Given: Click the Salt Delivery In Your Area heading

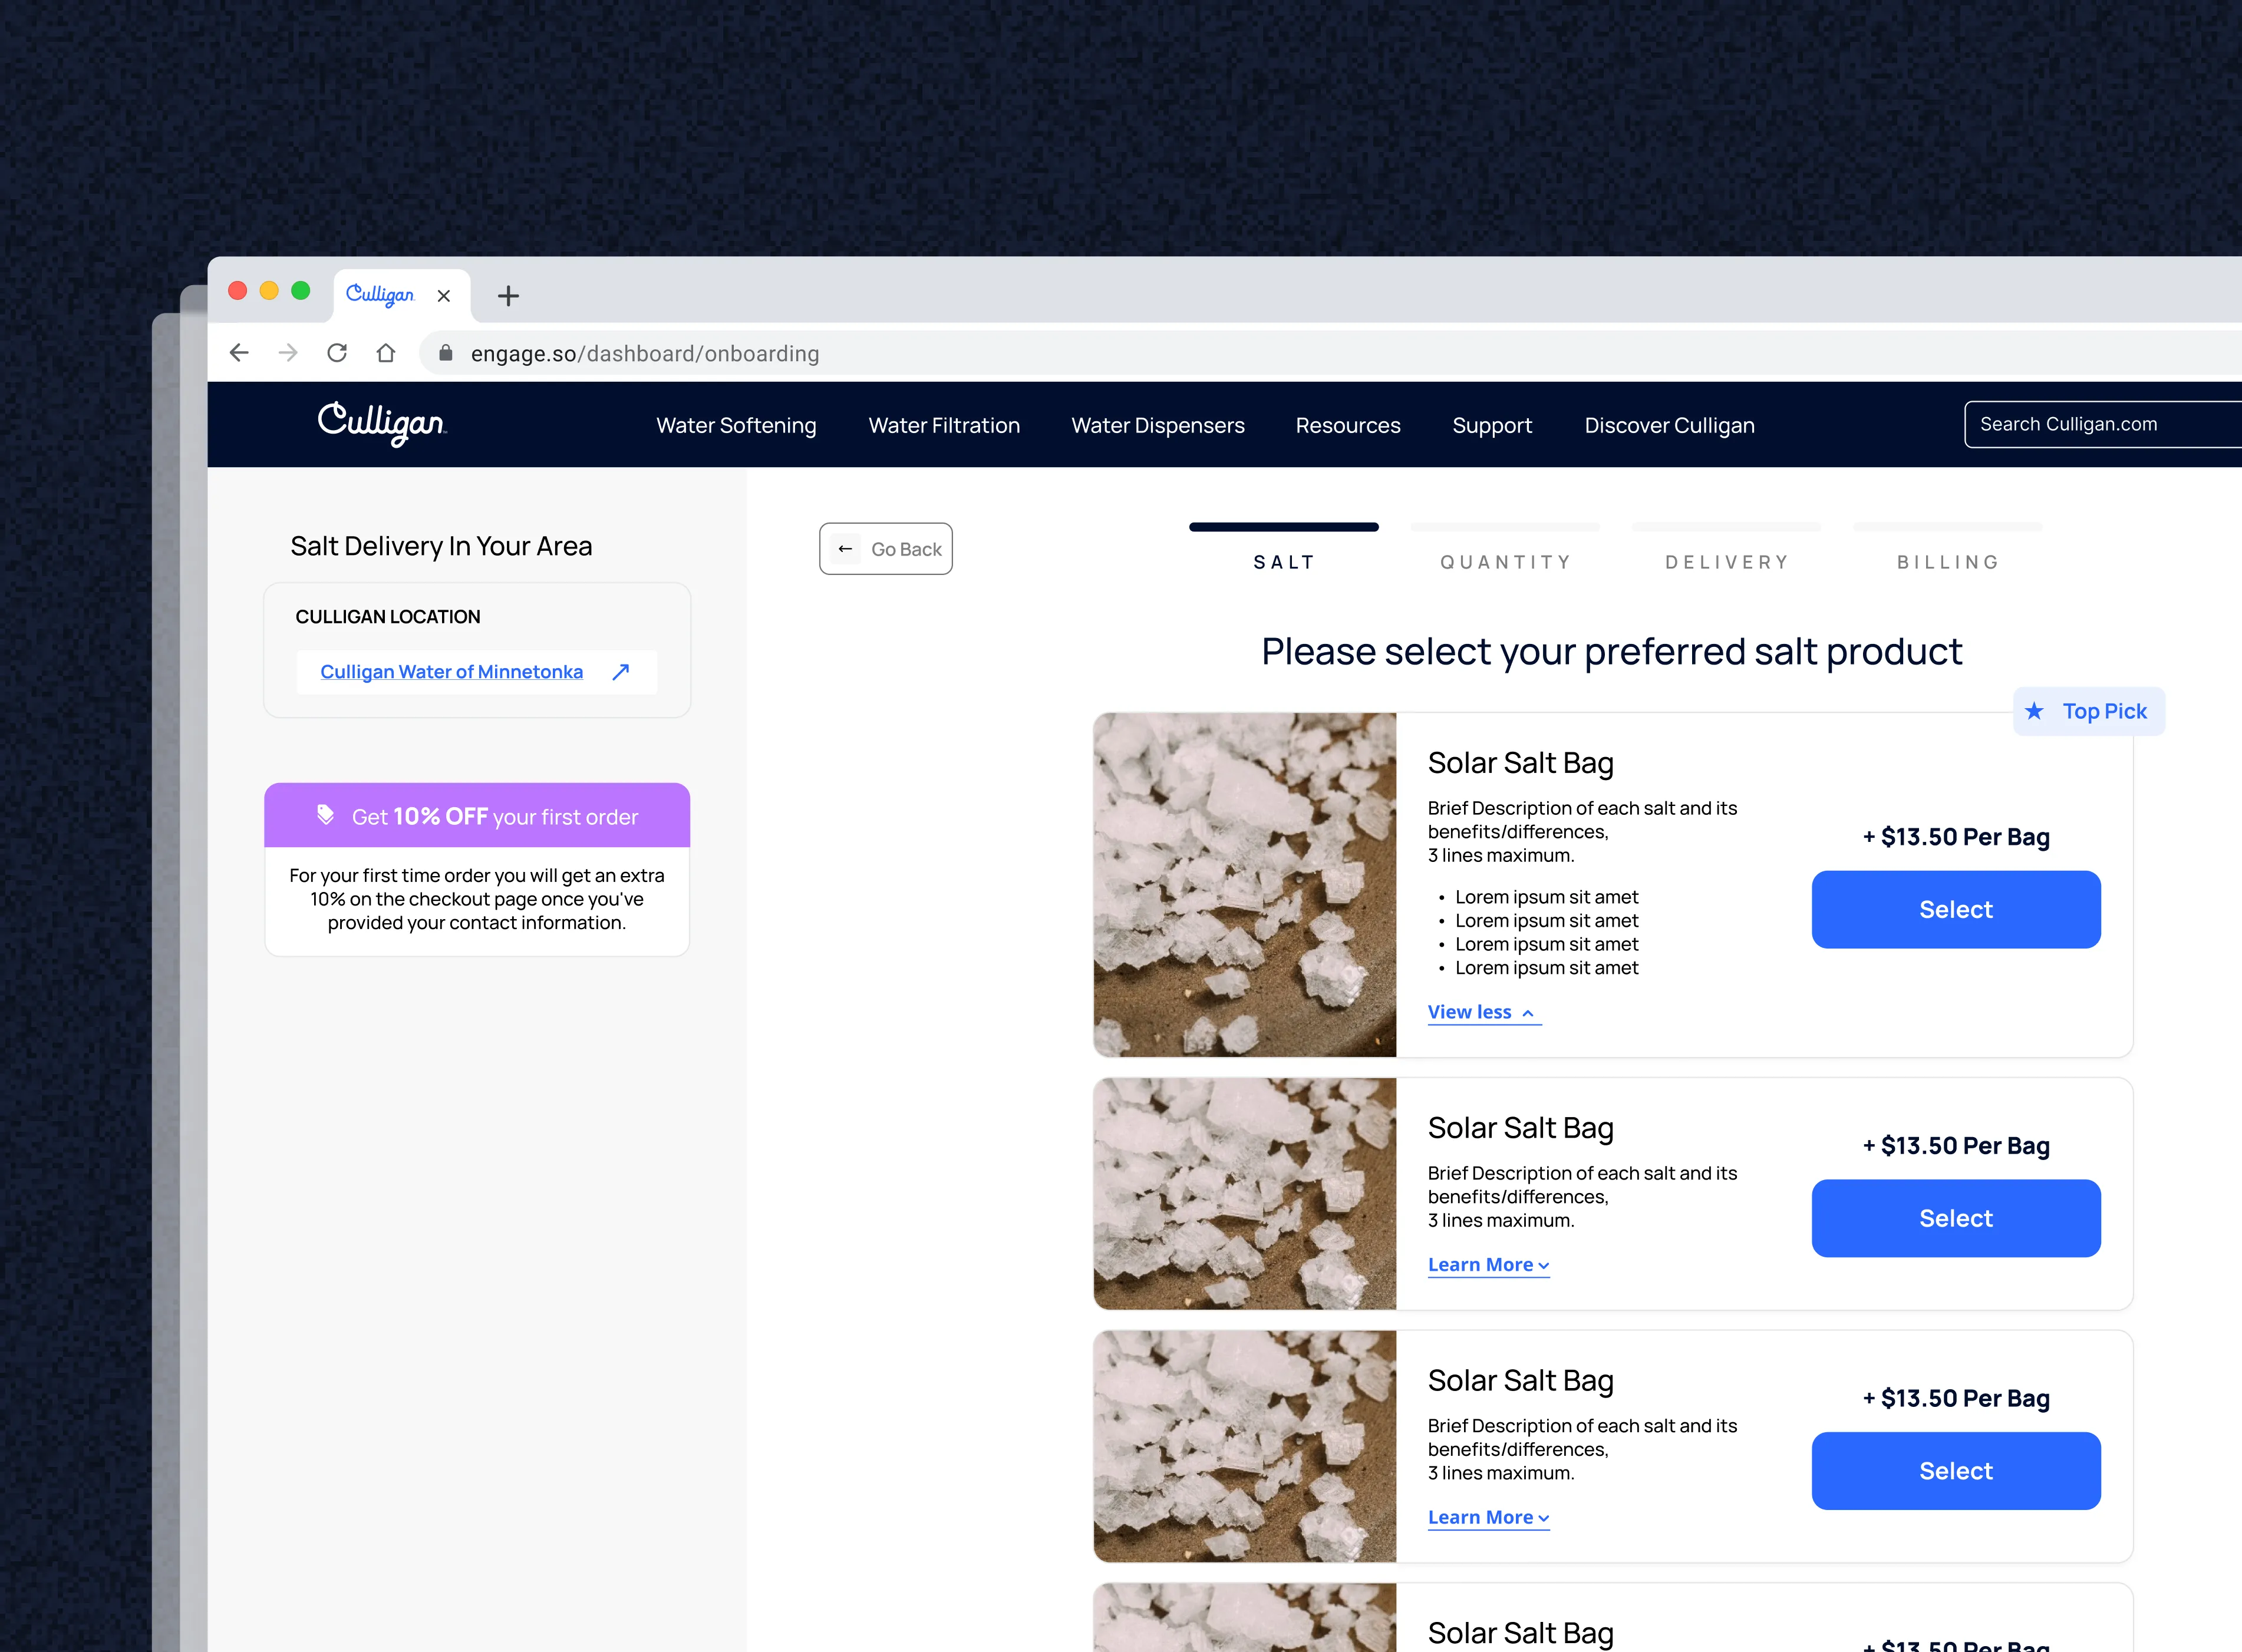Looking at the screenshot, I should [441, 546].
